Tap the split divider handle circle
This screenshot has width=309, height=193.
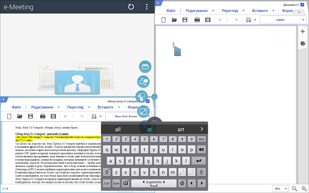(154, 96)
